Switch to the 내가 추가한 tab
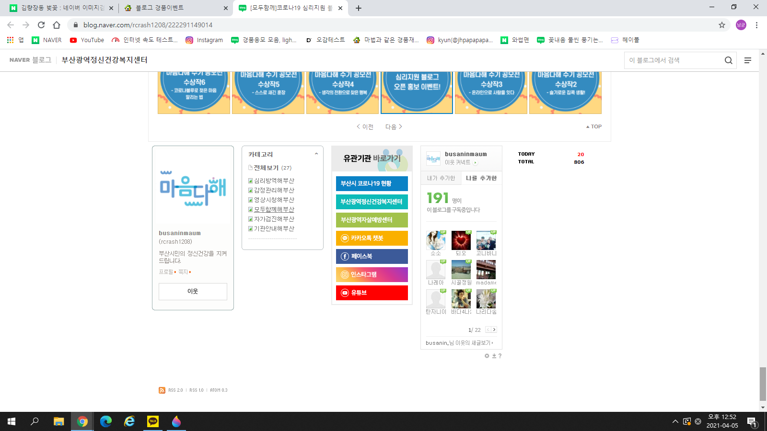Image resolution: width=767 pixels, height=431 pixels. 441,178
